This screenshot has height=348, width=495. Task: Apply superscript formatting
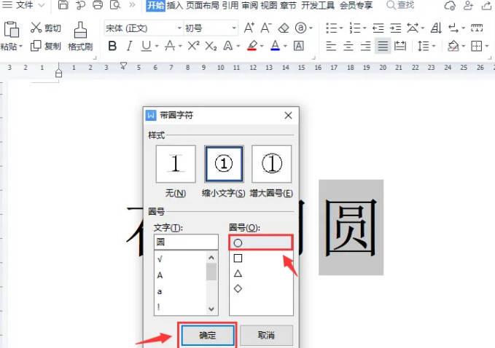click(x=193, y=46)
